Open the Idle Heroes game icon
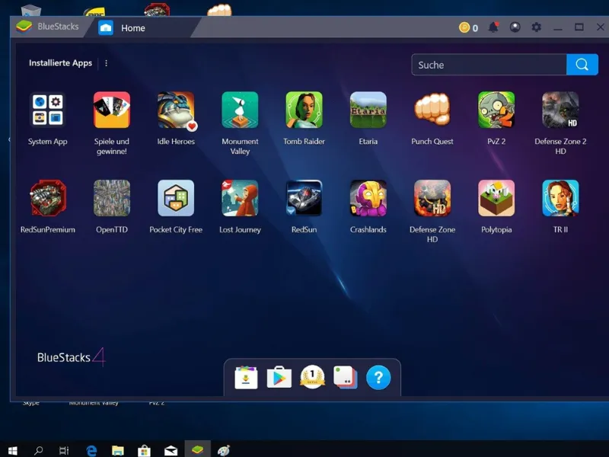The image size is (609, 457). (x=176, y=110)
